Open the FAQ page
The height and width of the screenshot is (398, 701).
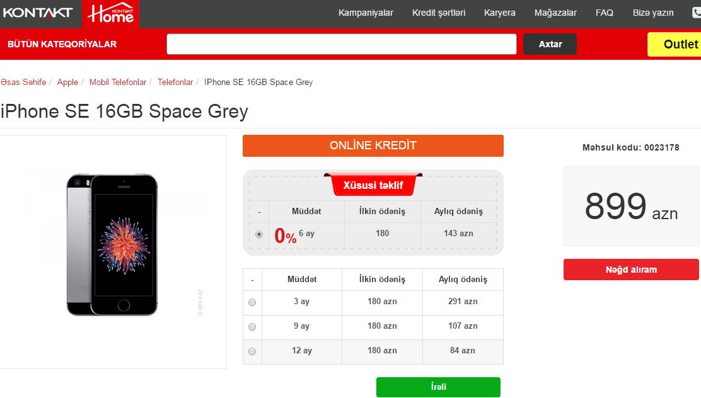coord(605,13)
